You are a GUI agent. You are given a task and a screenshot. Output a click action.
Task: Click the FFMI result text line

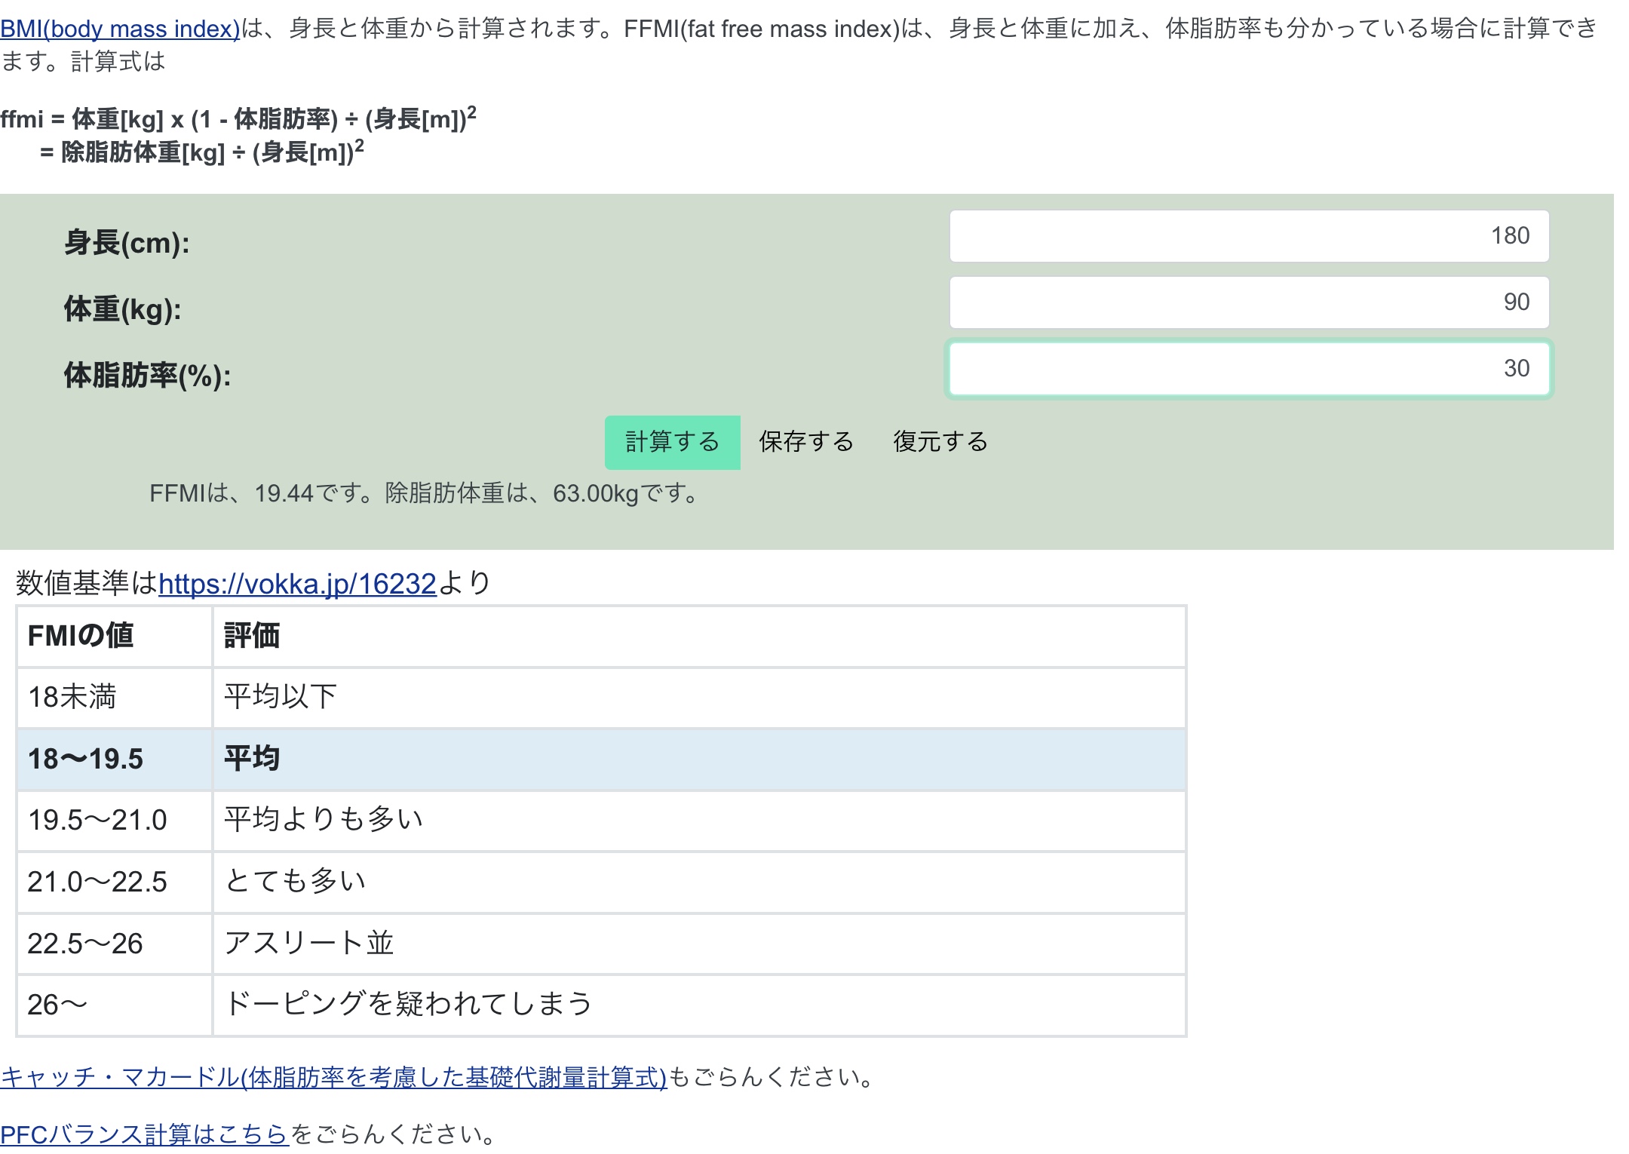(x=425, y=493)
